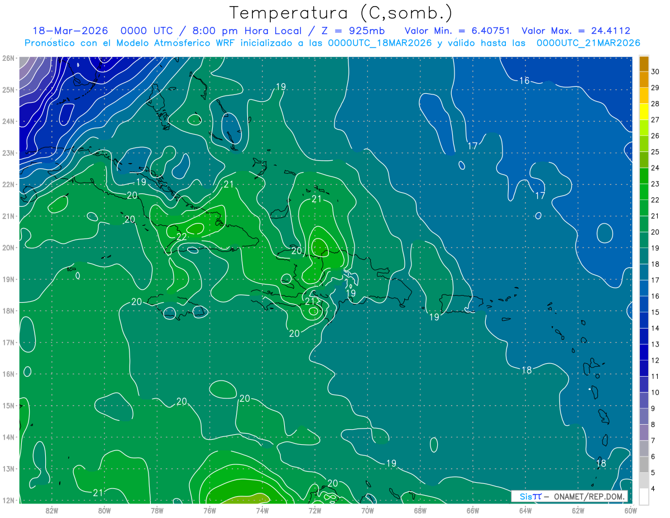The image size is (670, 518).
Task: Click the 26N latitude axis label
Action: (x=8, y=58)
